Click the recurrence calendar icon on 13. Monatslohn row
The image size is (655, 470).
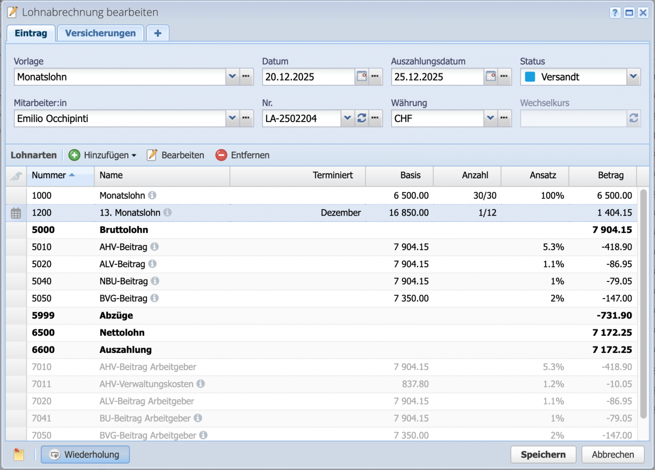click(x=16, y=213)
